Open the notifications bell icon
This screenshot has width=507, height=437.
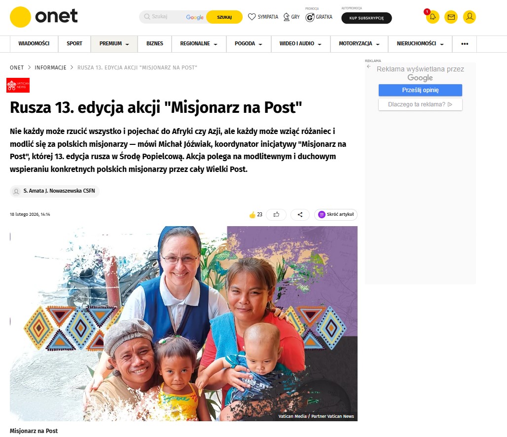[433, 17]
